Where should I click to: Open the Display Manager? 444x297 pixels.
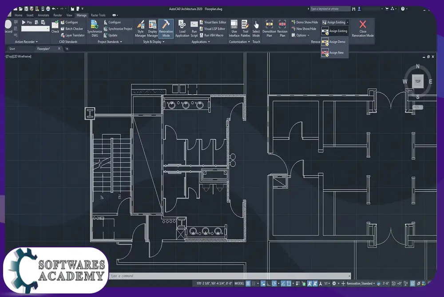152,28
